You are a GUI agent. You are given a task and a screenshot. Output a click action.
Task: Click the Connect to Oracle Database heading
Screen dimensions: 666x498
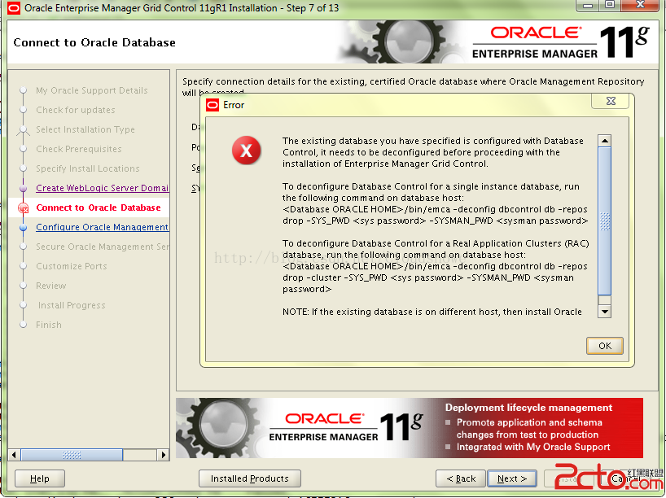[x=94, y=42]
